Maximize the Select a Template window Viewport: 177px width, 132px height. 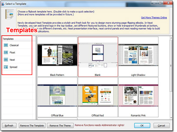(x=160, y=3)
